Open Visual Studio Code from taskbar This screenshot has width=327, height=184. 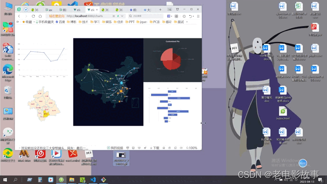tap(93, 180)
